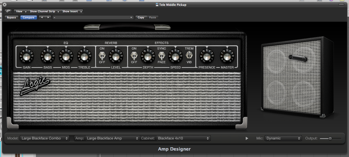Click the Presence knob
This screenshot has width=349, height=157.
207,57
